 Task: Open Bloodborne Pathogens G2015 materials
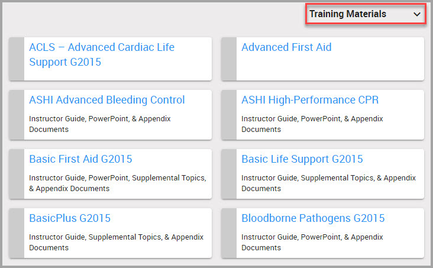click(x=313, y=218)
